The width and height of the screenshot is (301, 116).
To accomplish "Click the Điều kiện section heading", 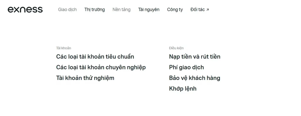I will point(176,48).
